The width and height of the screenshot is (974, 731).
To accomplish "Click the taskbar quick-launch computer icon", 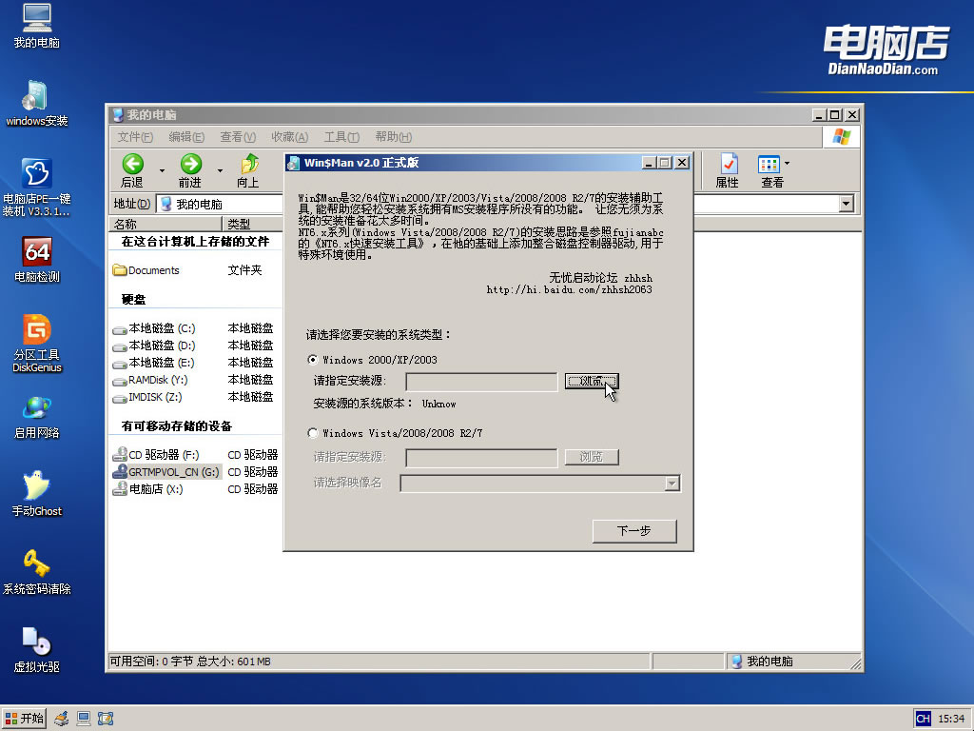I will click(x=84, y=720).
